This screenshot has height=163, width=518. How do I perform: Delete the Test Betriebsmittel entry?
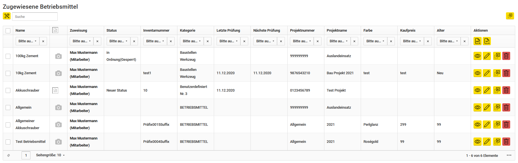pos(506,141)
